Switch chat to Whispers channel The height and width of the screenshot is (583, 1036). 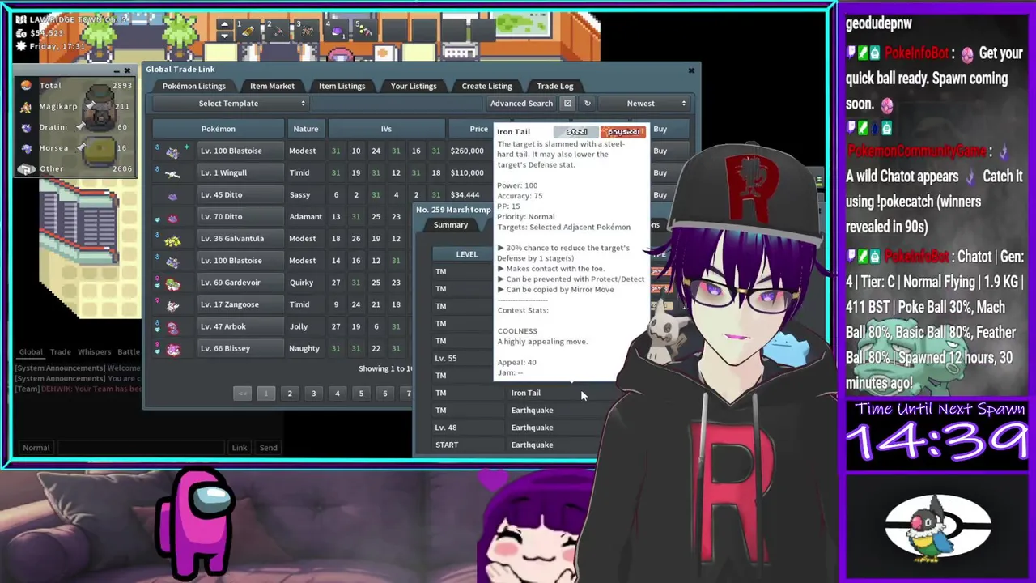coord(95,351)
